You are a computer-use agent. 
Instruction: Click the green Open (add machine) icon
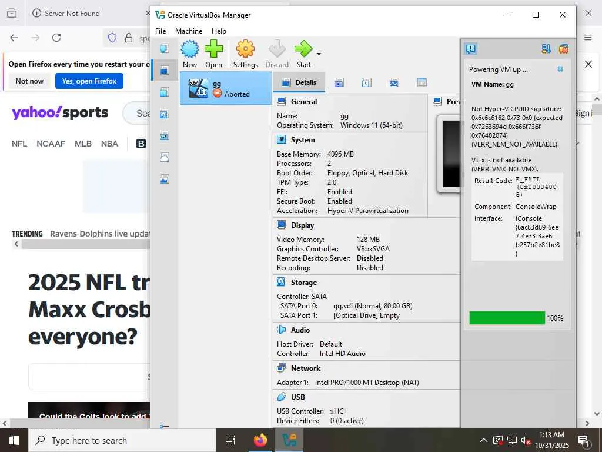pyautogui.click(x=213, y=49)
